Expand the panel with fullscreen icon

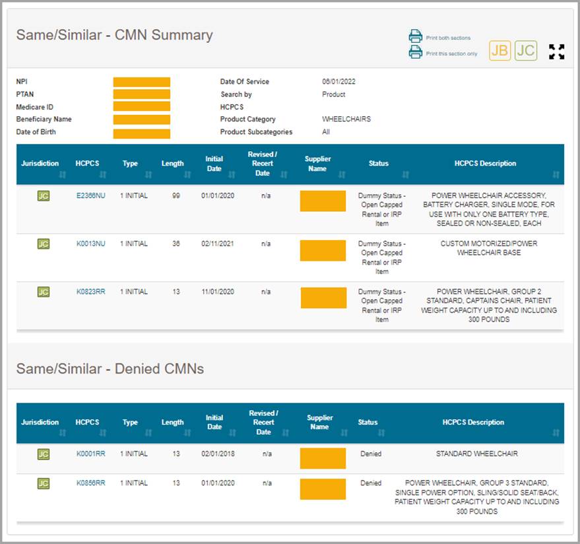click(x=556, y=51)
